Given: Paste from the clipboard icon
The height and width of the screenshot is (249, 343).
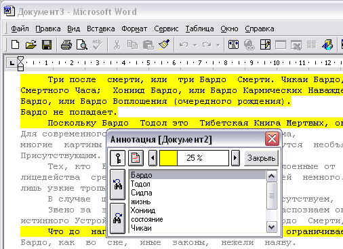Looking at the screenshot, I should point(148,45).
